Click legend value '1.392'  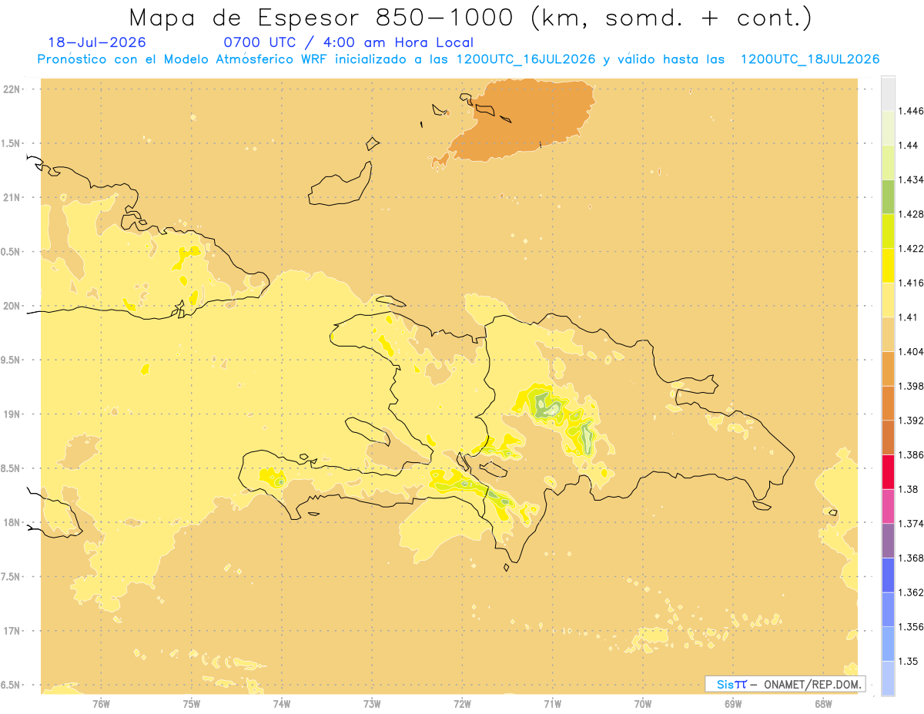910,421
